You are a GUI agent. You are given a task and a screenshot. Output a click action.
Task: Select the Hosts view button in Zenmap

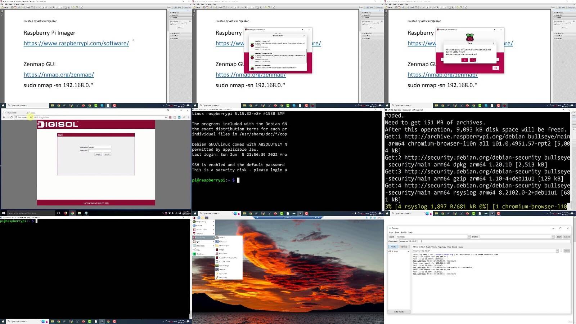pos(393,247)
